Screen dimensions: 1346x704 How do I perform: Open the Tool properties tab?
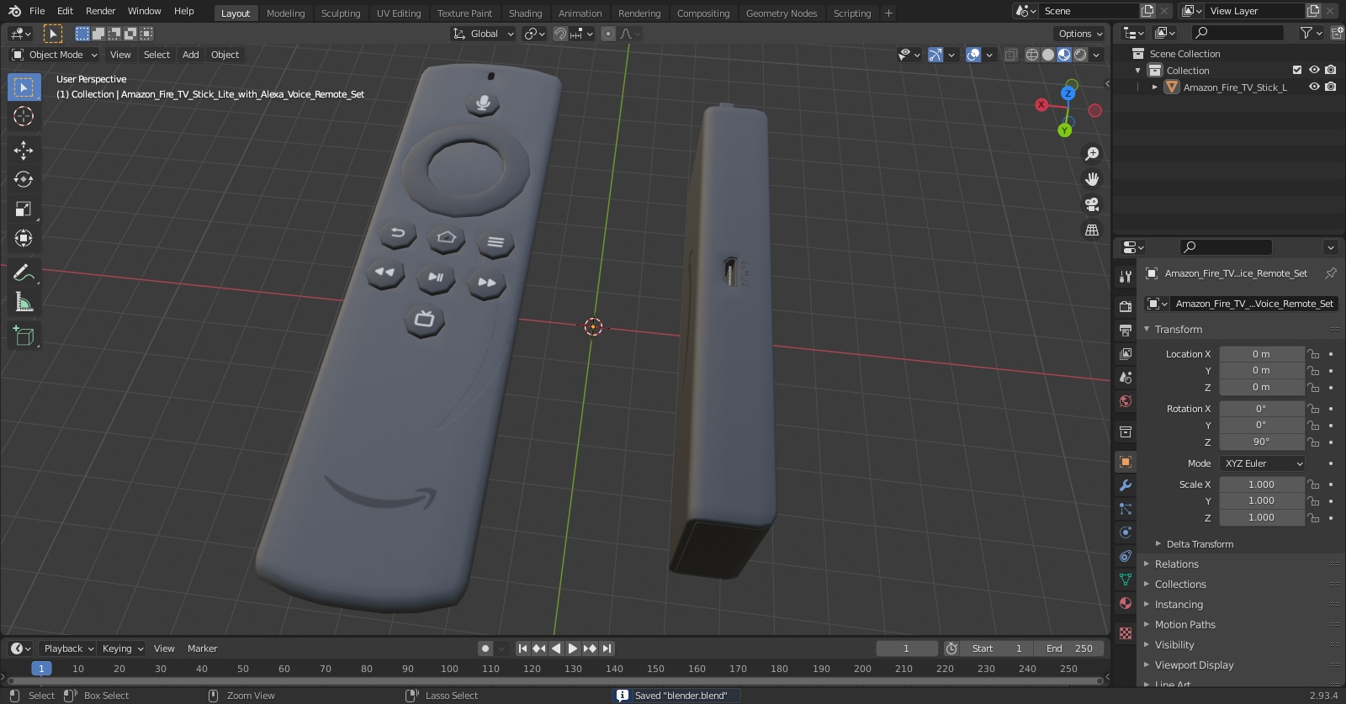point(1126,276)
